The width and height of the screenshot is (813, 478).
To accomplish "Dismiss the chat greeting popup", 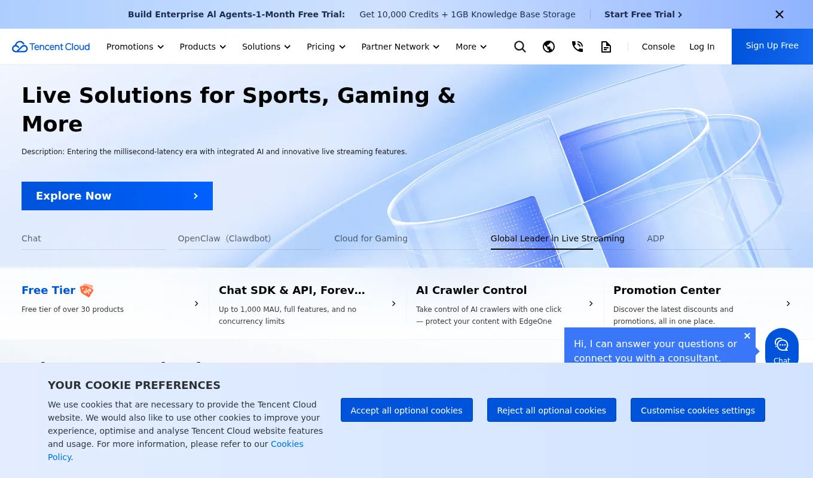I will (x=747, y=336).
